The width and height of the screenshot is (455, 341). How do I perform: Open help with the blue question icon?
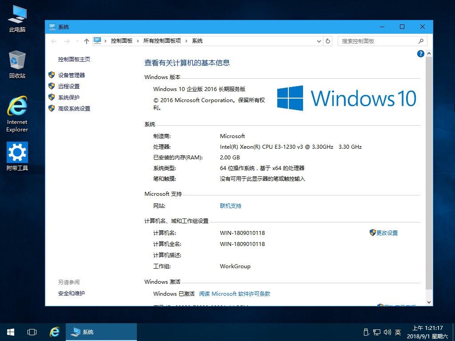click(x=420, y=54)
